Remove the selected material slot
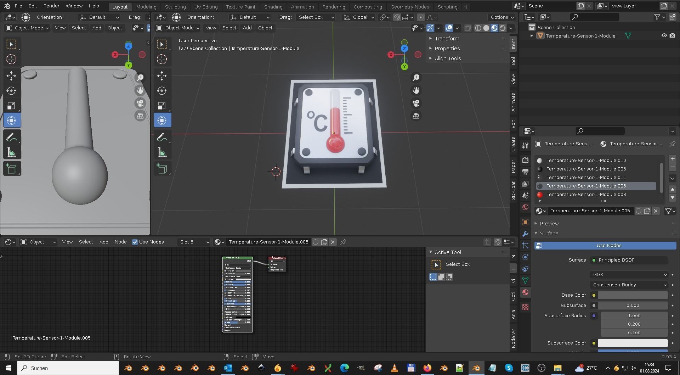The width and height of the screenshot is (680, 375). point(673,167)
